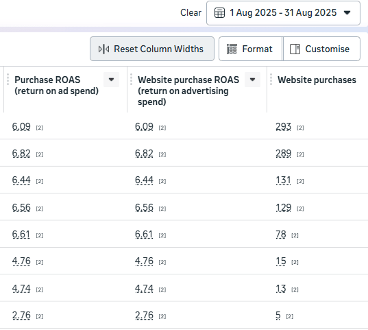This screenshot has width=368, height=330.
Task: Click the Website purchases drag handle
Action: tap(271, 80)
